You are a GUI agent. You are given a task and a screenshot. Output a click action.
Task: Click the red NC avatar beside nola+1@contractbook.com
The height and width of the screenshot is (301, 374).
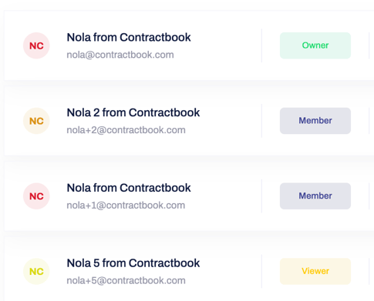click(36, 196)
